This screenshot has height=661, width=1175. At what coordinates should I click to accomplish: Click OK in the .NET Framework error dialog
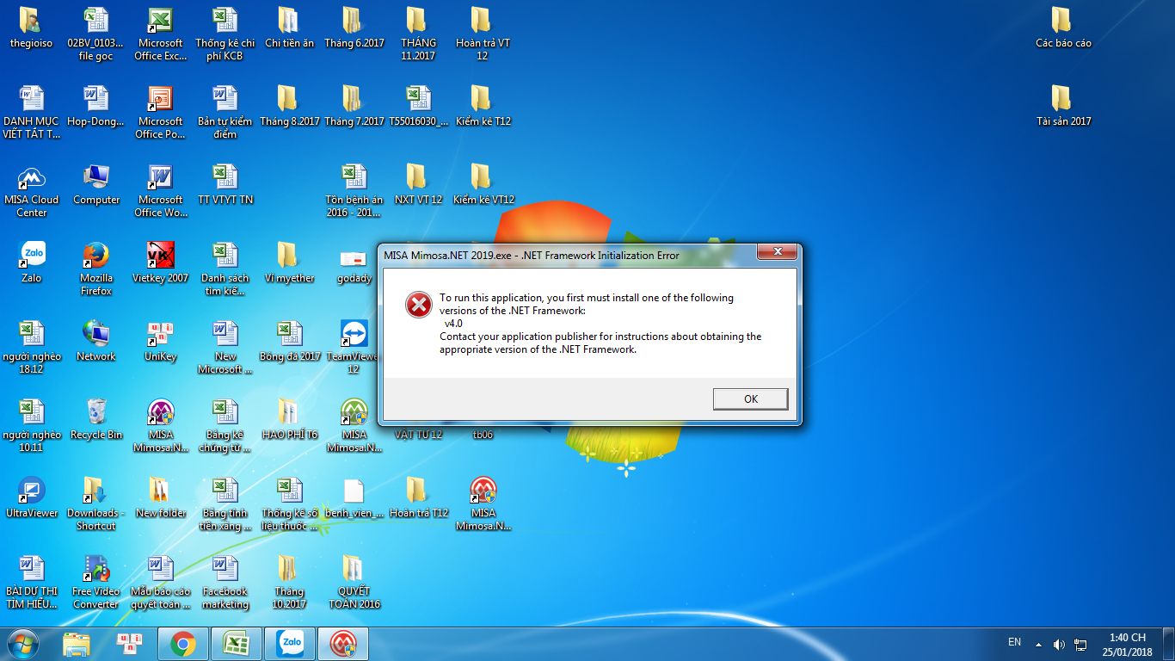click(750, 398)
